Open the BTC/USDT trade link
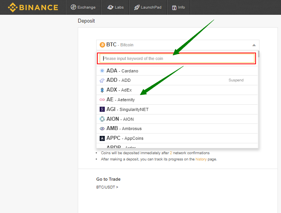The height and width of the screenshot is (213, 281). point(107,187)
